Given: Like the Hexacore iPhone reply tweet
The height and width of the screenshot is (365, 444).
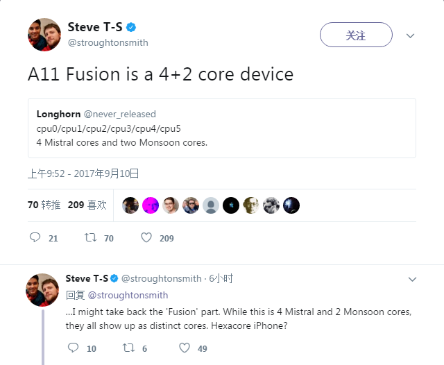Looking at the screenshot, I should (x=184, y=348).
